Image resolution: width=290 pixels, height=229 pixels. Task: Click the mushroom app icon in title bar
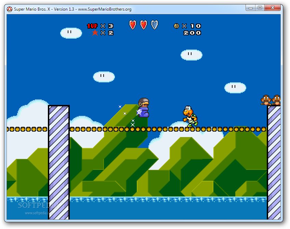(10, 9)
